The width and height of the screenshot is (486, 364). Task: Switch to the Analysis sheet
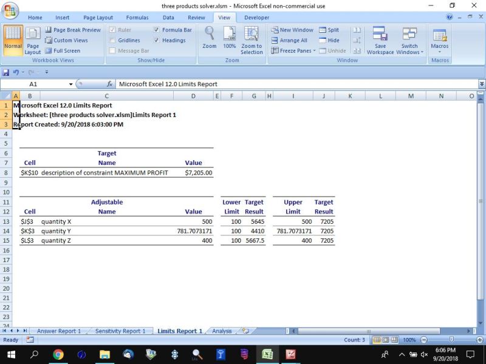coord(222,331)
